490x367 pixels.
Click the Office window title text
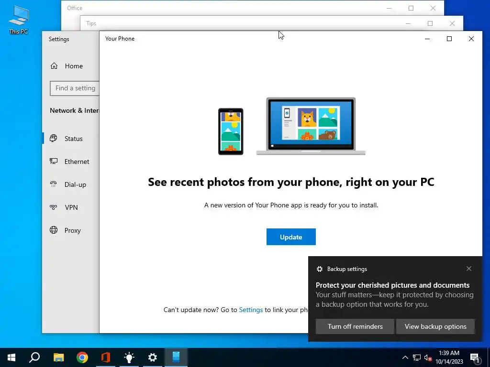(x=75, y=8)
